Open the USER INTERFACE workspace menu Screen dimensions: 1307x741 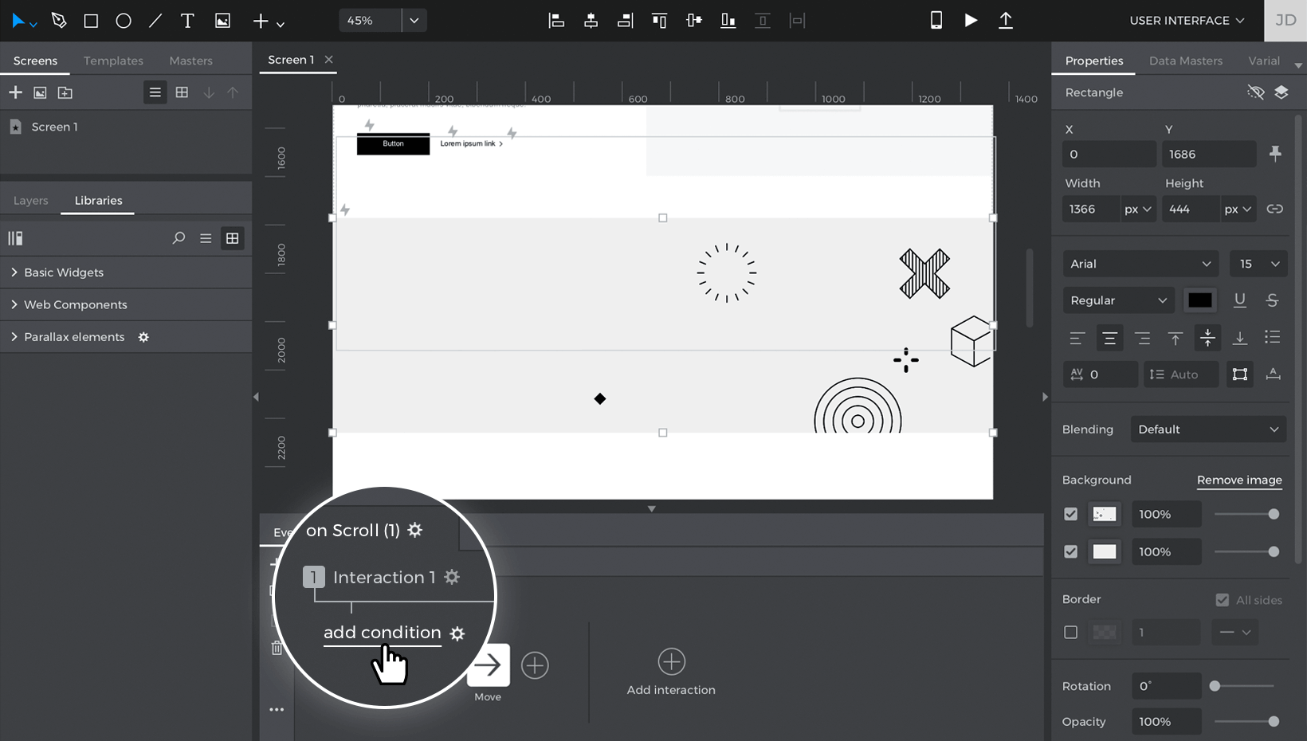click(x=1187, y=21)
